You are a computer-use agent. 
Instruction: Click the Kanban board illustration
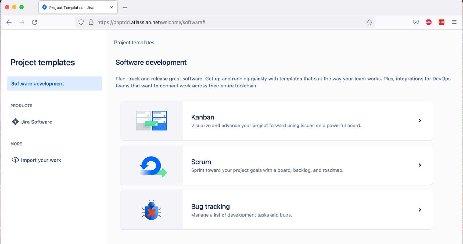point(151,121)
